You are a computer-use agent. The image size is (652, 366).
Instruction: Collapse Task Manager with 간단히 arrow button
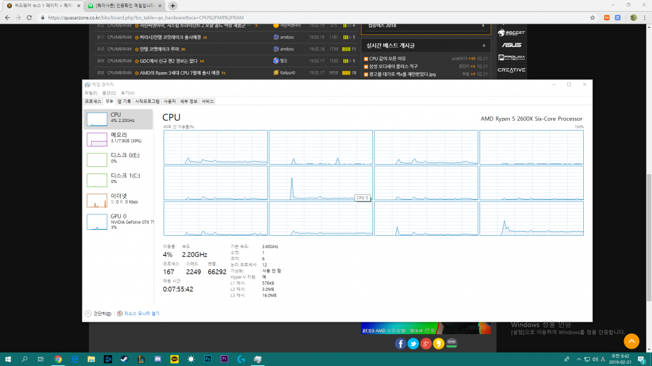point(88,314)
